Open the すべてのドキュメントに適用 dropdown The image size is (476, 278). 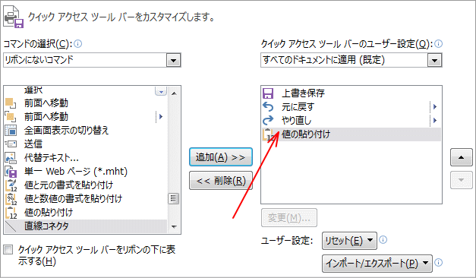pyautogui.click(x=434, y=60)
